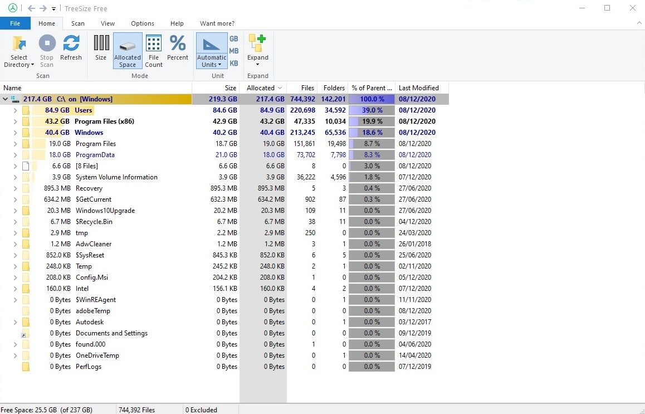Expand the Windows folder

coord(15,132)
